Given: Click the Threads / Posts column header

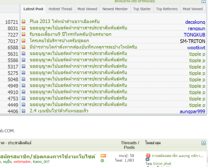Looking at the screenshot, I should 130,145.
